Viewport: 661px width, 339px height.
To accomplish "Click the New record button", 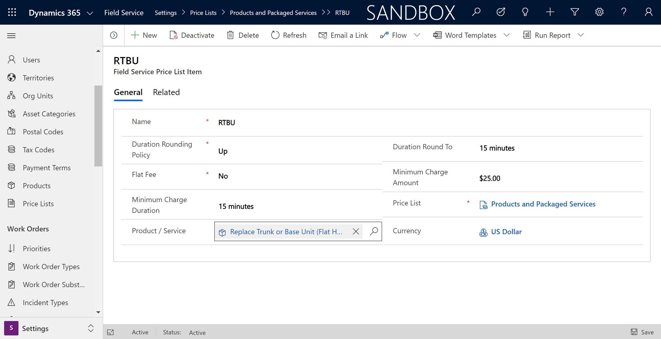I will coord(144,35).
